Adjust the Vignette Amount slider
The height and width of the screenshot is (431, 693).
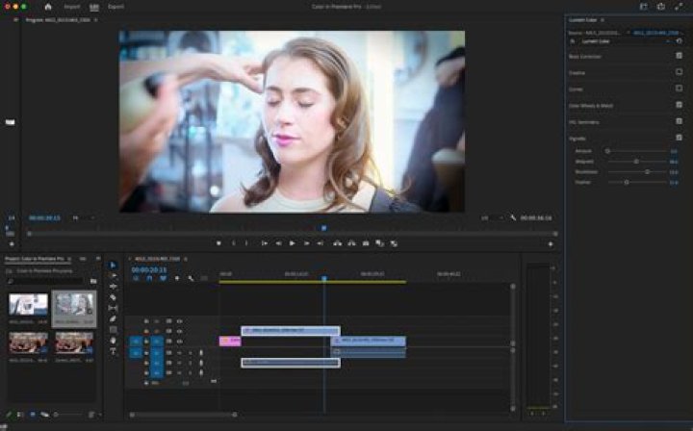coord(607,151)
